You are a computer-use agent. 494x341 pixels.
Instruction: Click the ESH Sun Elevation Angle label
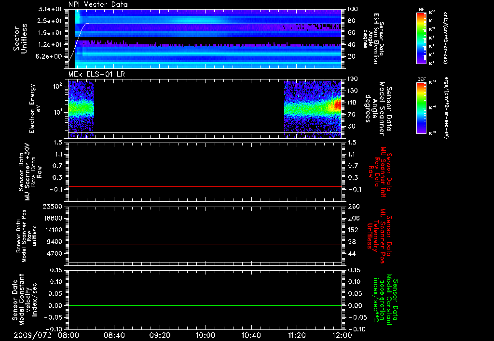[377, 38]
